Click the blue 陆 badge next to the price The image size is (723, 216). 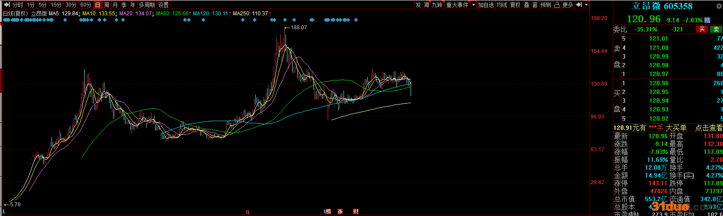(707, 20)
